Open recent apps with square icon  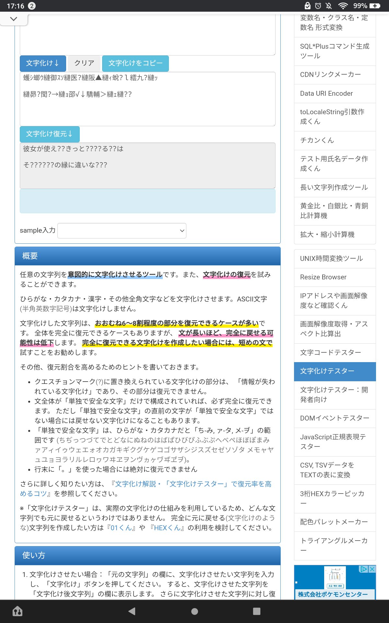pos(256,611)
